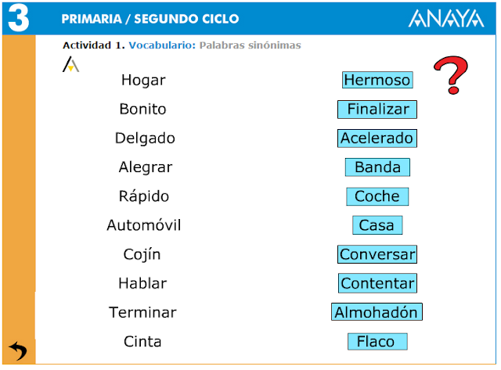Click the word Automóvil
Screen dimensions: 501x370
[x=144, y=225]
